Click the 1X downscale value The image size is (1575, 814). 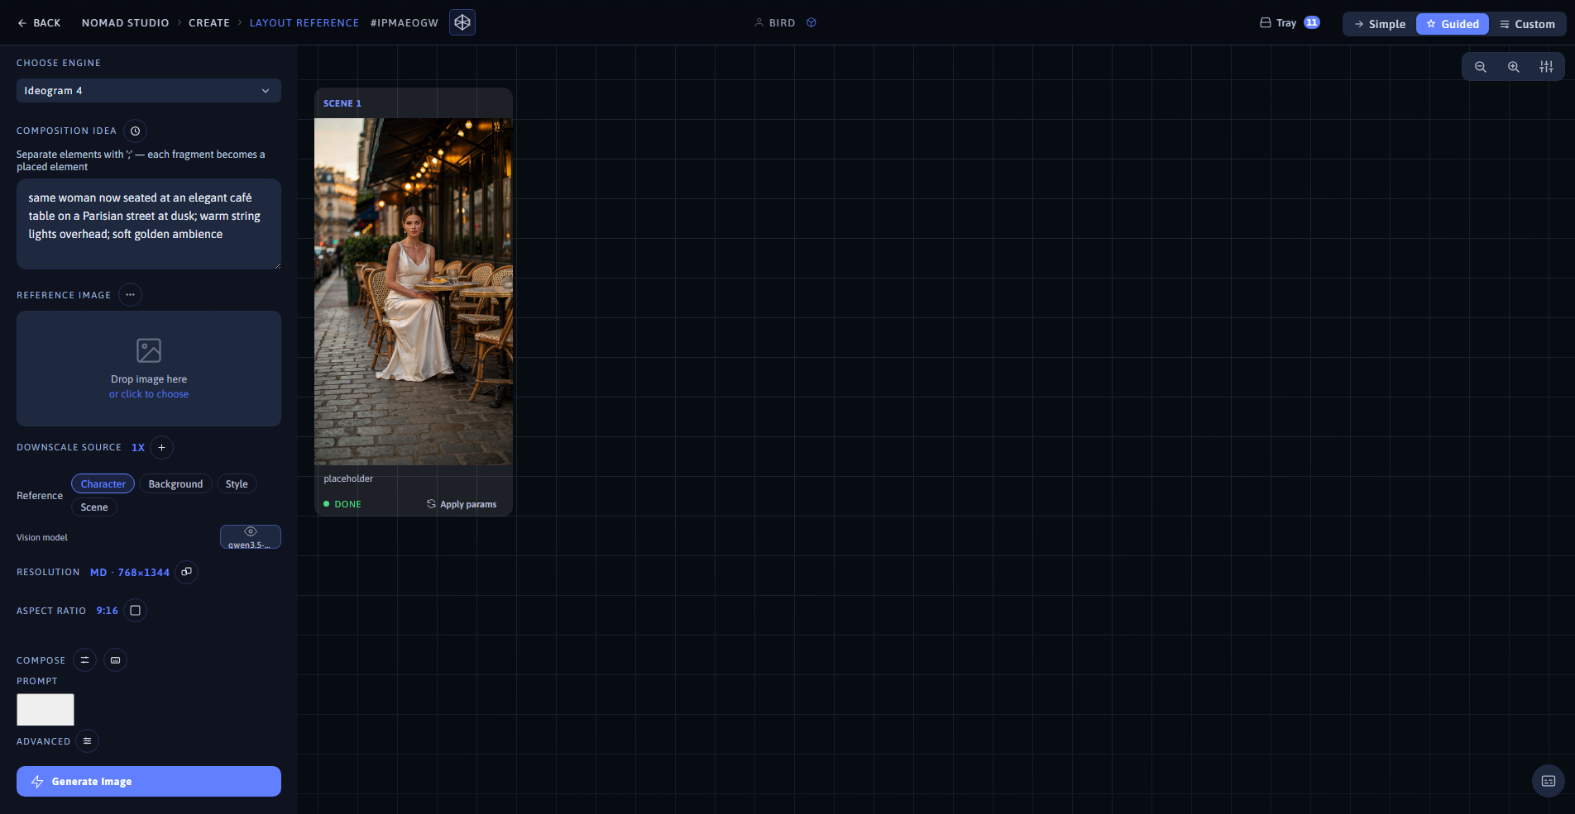point(138,448)
